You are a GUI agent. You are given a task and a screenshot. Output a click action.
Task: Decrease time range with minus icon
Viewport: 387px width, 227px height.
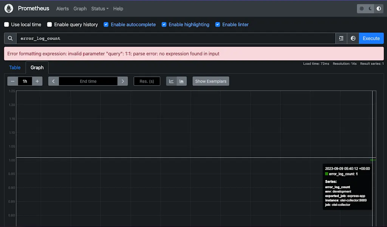[x=12, y=81]
